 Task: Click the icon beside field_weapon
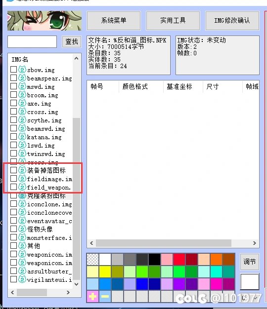(22, 187)
